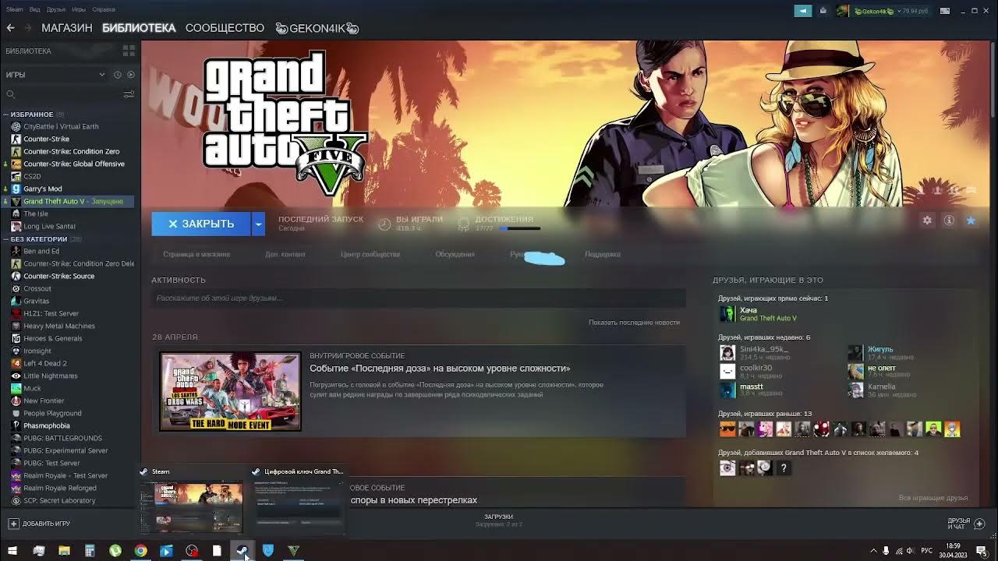Screen dimensions: 998x561
Task: Open the Справка menu
Action: pyautogui.click(x=104, y=9)
